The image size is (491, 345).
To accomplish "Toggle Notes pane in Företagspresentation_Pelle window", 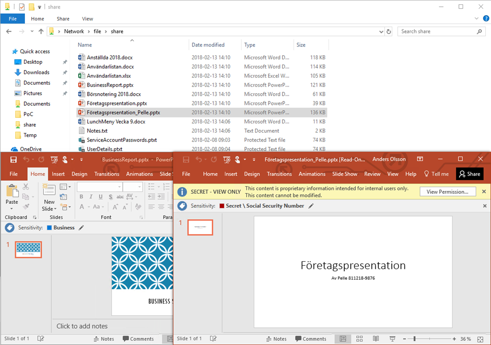I will (x=275, y=339).
